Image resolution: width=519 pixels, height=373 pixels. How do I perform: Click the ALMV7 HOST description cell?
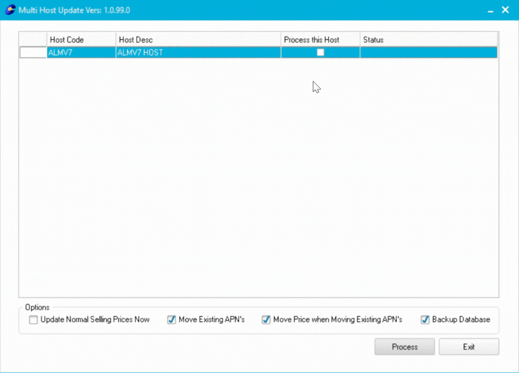tap(198, 53)
